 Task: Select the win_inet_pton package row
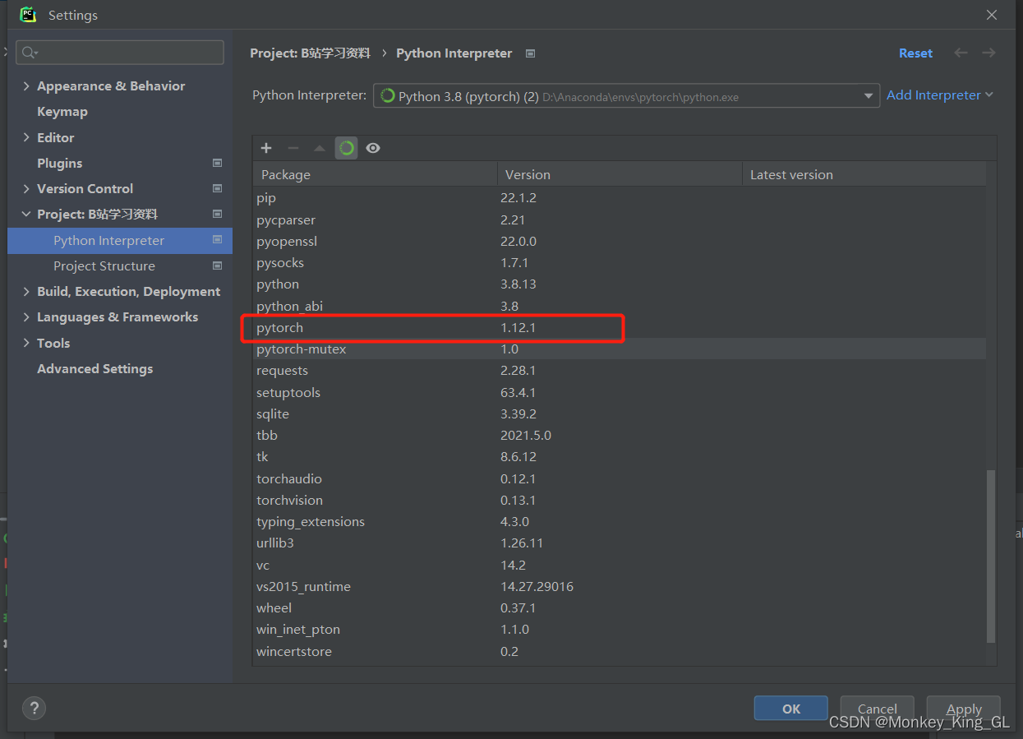[x=620, y=629]
